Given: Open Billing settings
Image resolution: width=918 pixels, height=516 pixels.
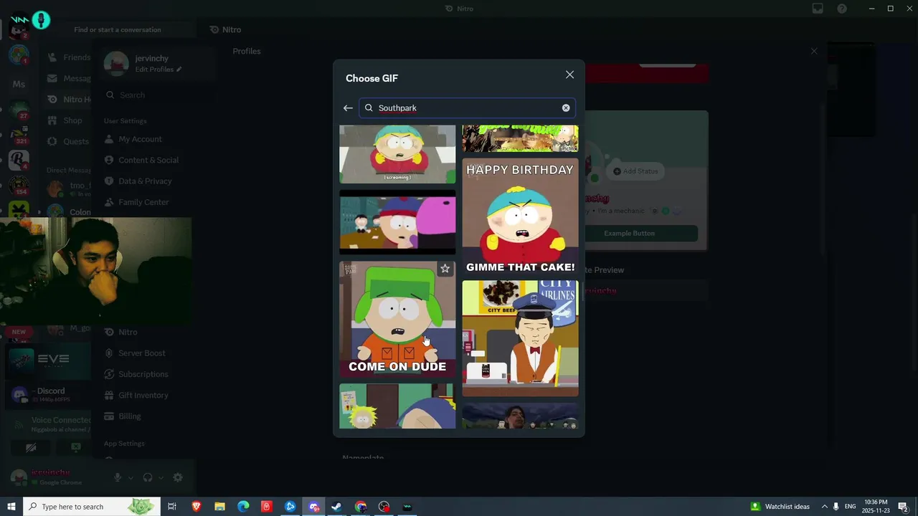Looking at the screenshot, I should coord(129,416).
